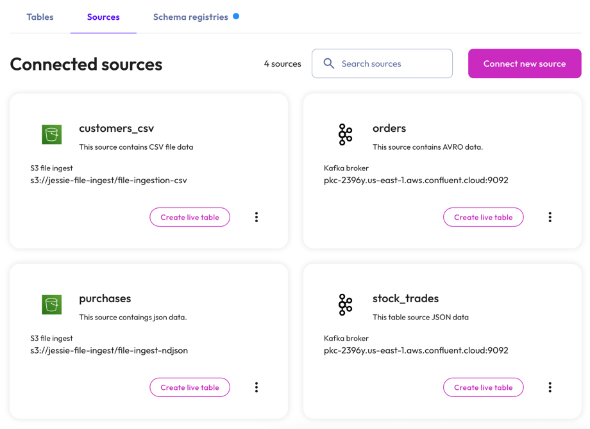Click Create live table for stock_trades

coord(483,387)
